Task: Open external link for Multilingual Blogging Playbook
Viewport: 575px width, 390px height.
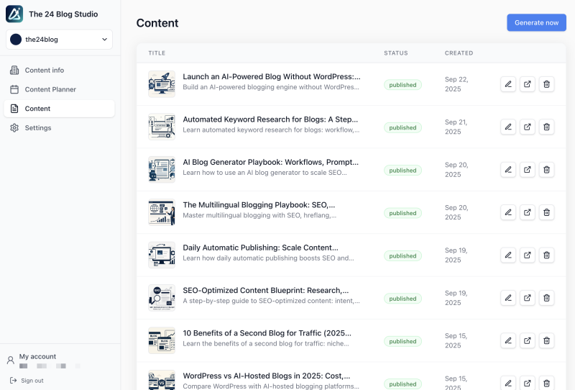Action: tap(528, 212)
